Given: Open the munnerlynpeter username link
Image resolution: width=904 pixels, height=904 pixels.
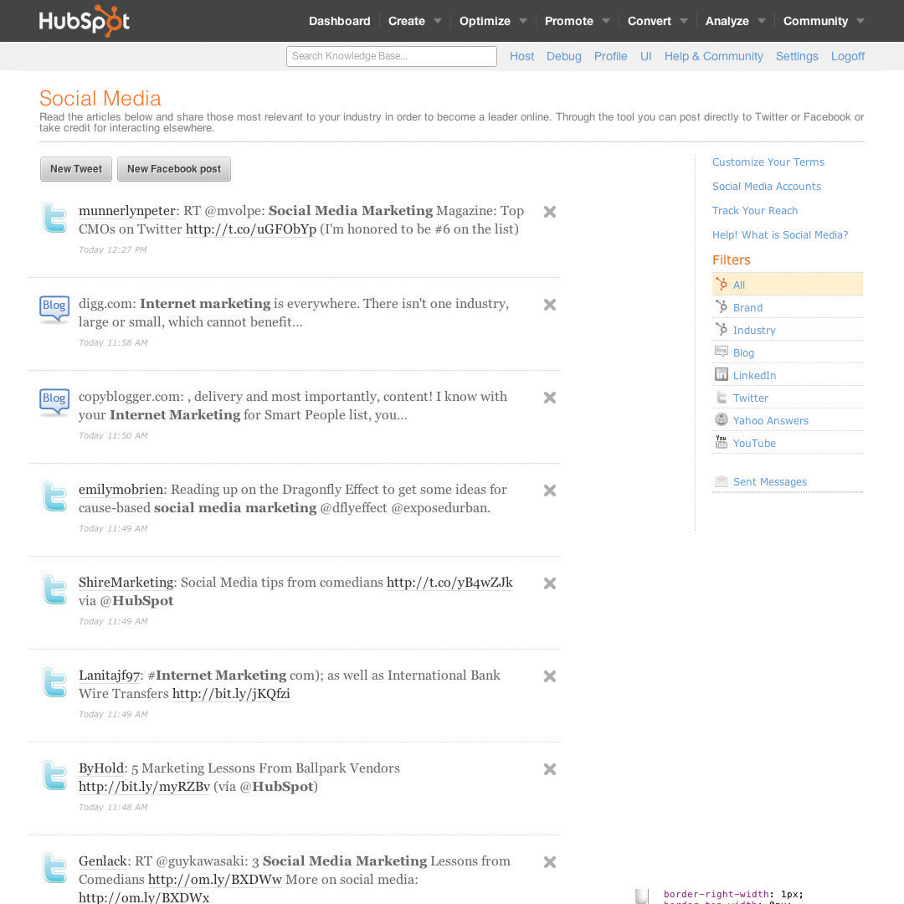Looking at the screenshot, I should 127,210.
